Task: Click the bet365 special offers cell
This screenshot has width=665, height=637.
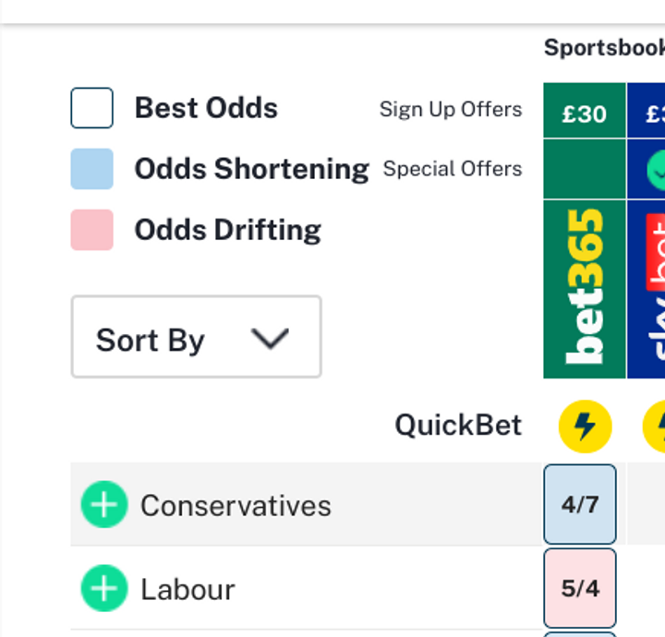Action: pyautogui.click(x=585, y=169)
